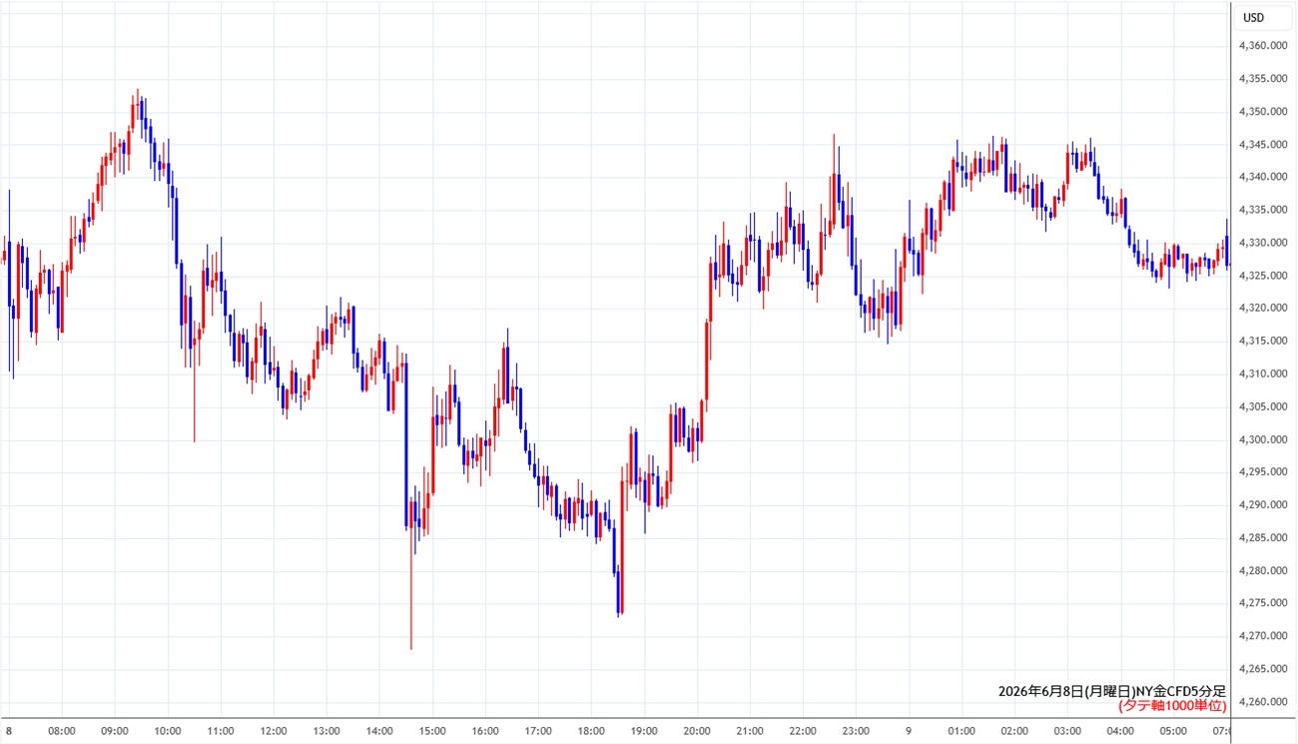Click the 10:00 time axis label
The height and width of the screenshot is (744, 1298).
(x=168, y=731)
